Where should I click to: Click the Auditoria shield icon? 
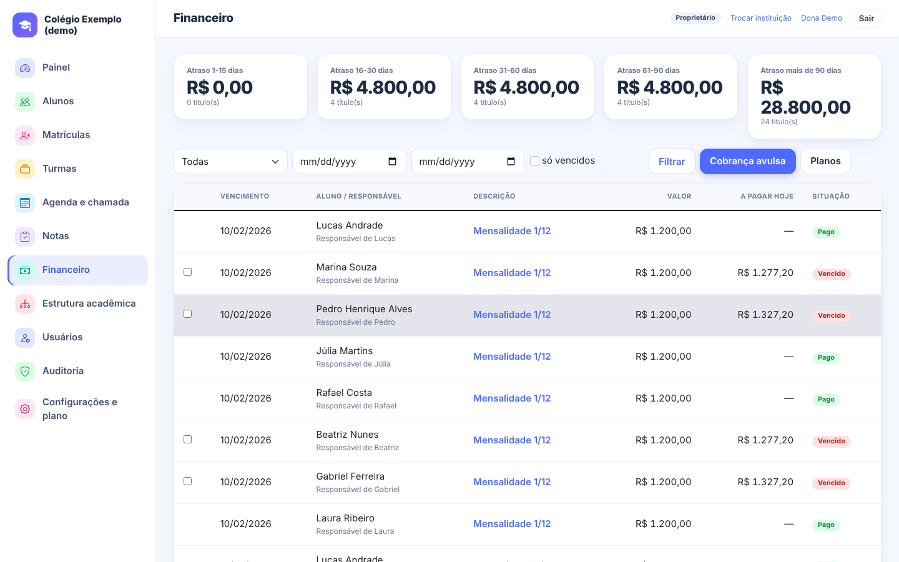[x=25, y=371]
